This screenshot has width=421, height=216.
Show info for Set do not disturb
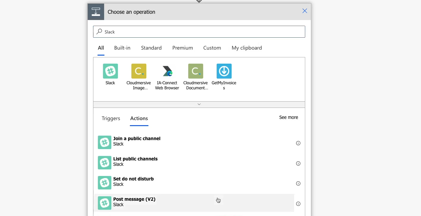point(298,183)
